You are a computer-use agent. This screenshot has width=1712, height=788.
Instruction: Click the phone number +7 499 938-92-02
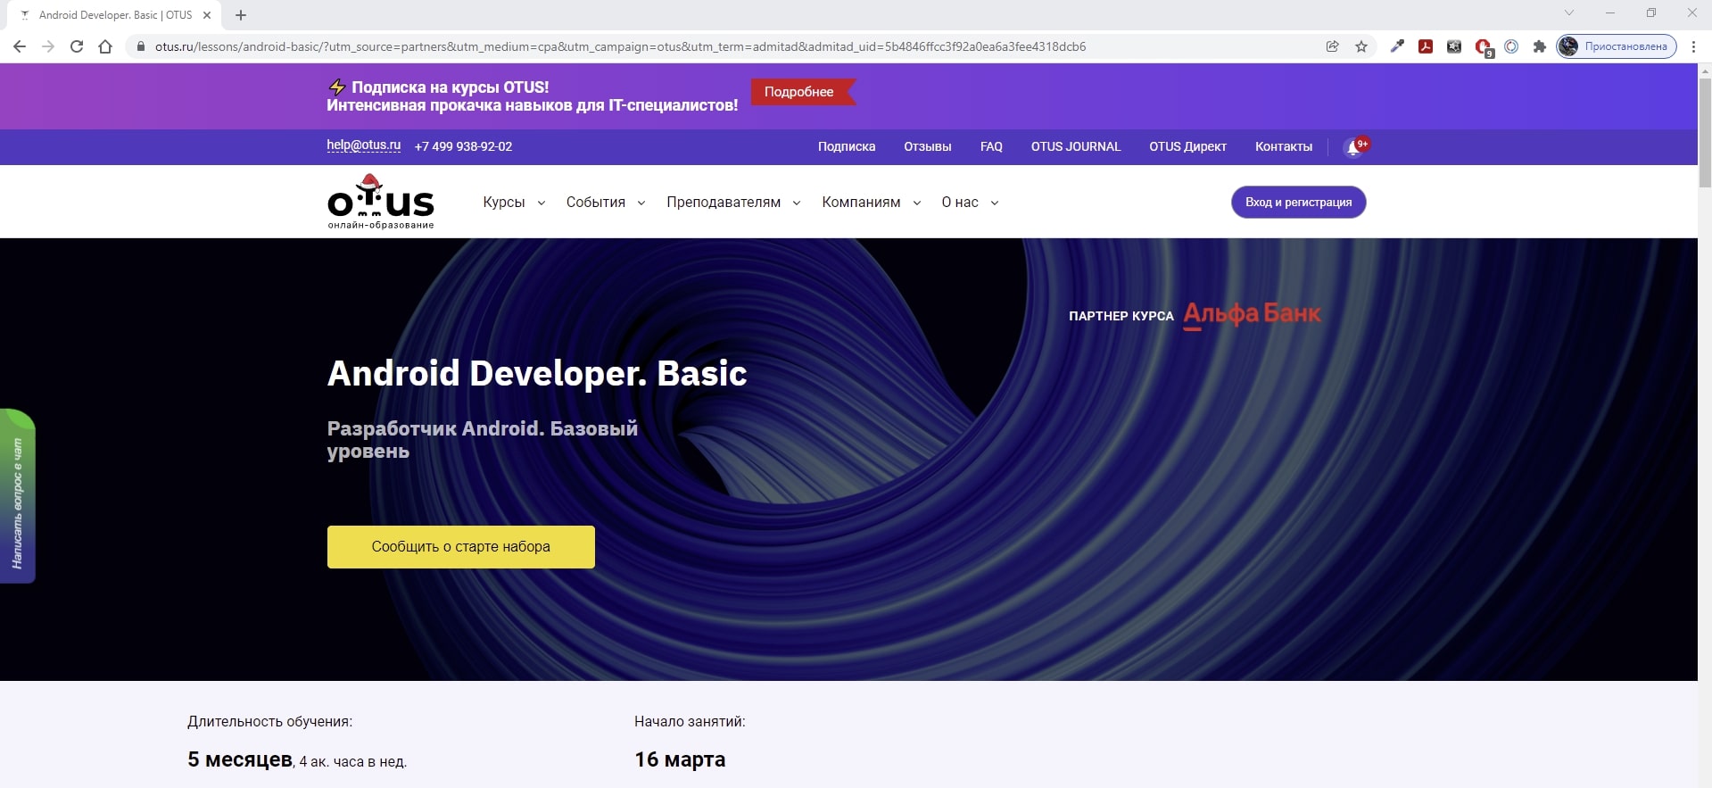tap(463, 146)
